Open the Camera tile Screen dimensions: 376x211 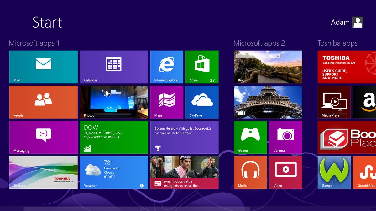point(286,137)
